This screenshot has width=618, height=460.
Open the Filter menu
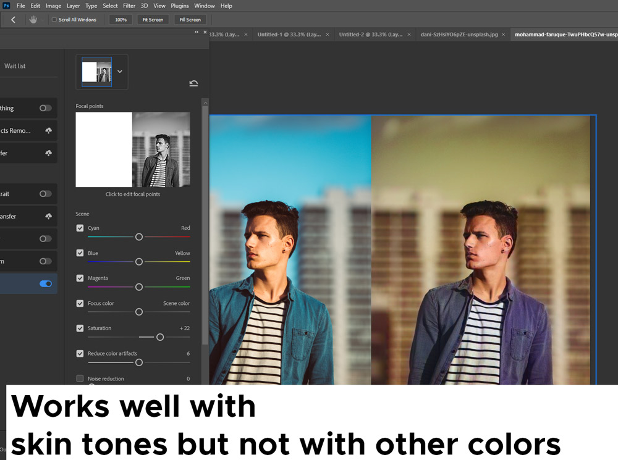pyautogui.click(x=129, y=6)
